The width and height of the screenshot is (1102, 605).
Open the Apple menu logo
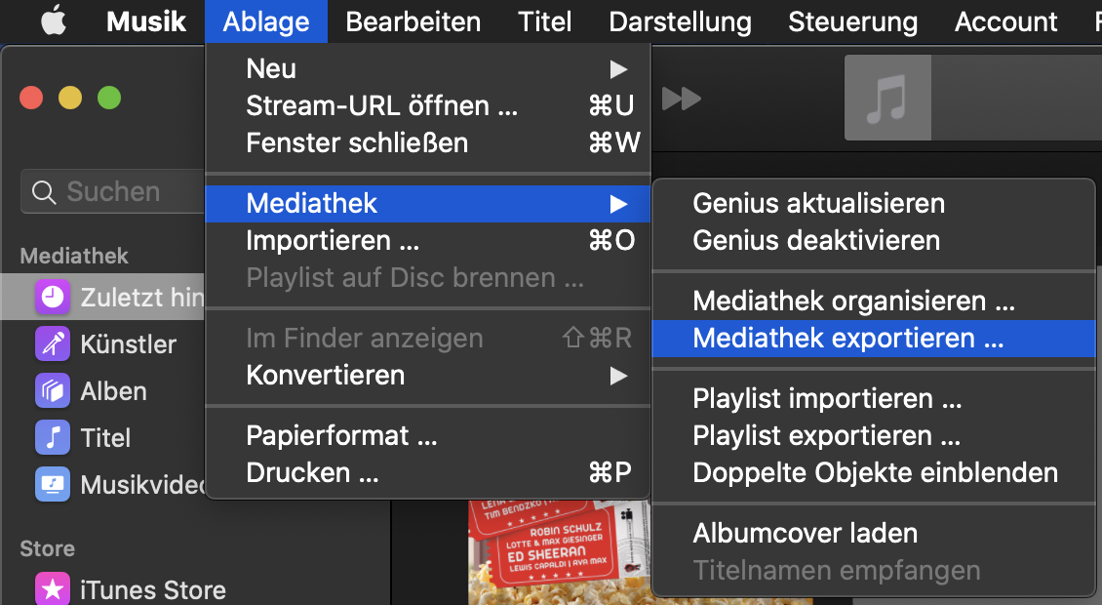coord(54,21)
